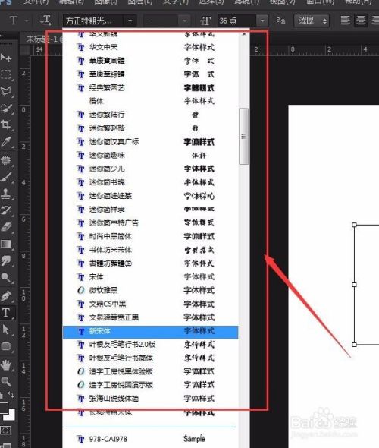The width and height of the screenshot is (379, 448).
Task: Select the Eraser tool
Action: pos(6,227)
